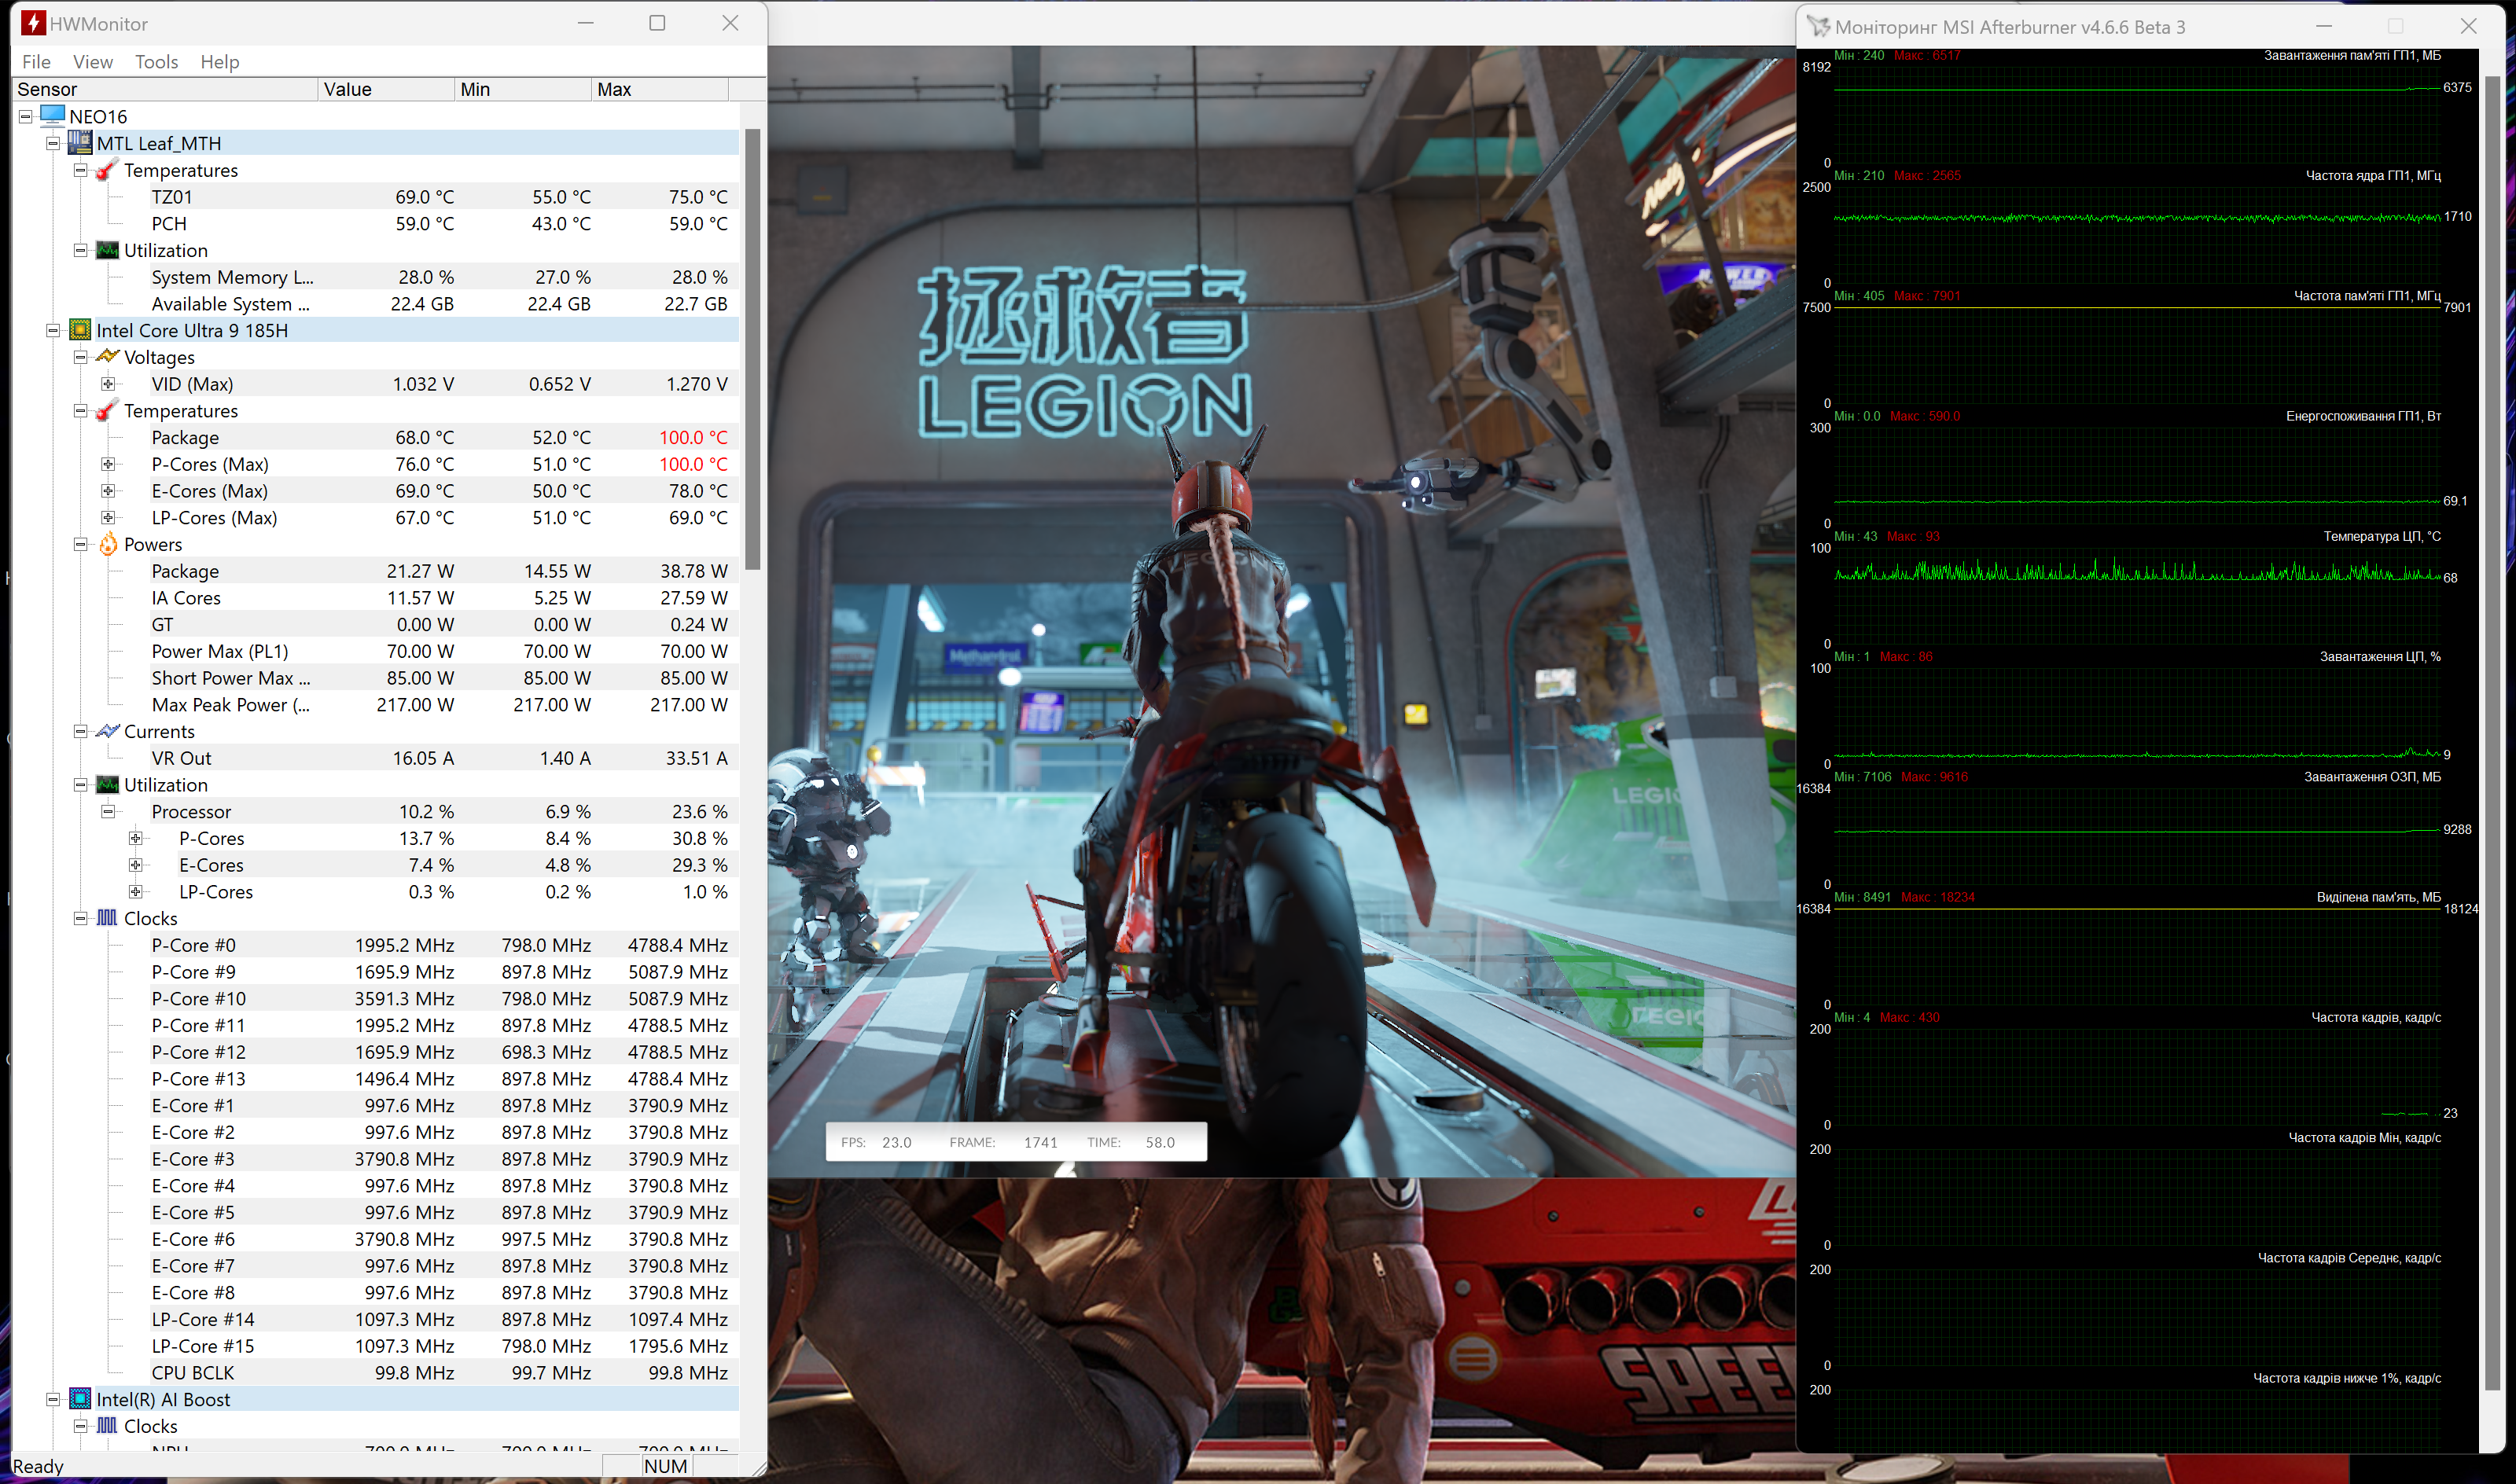This screenshot has width=2516, height=1484.
Task: Click the HWMonitor vertical scrollbar thumb
Action: [752, 350]
